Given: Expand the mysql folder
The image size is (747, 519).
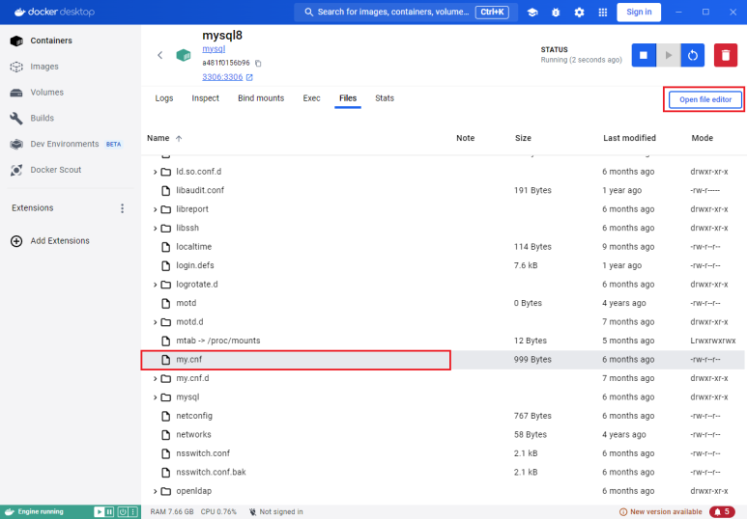Looking at the screenshot, I should (x=155, y=397).
